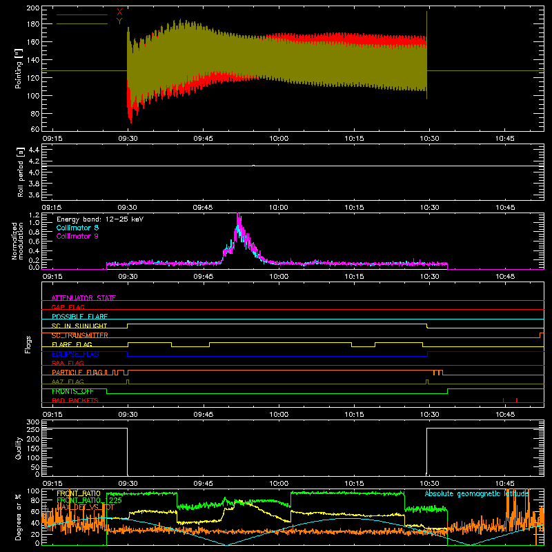Click the Energy band: 12-25 keV annotation

(100, 219)
